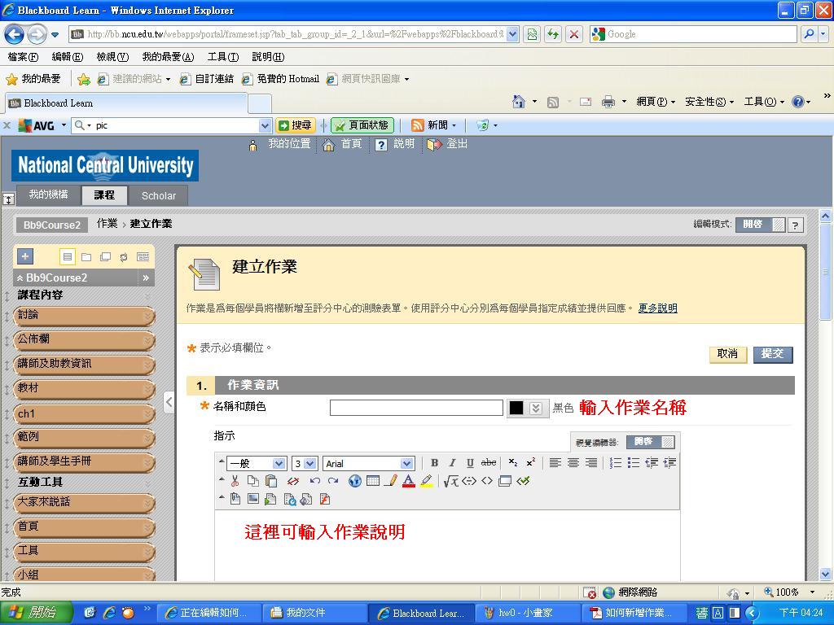Collapse the course menu sidebar with the arrow handle

[x=169, y=402]
